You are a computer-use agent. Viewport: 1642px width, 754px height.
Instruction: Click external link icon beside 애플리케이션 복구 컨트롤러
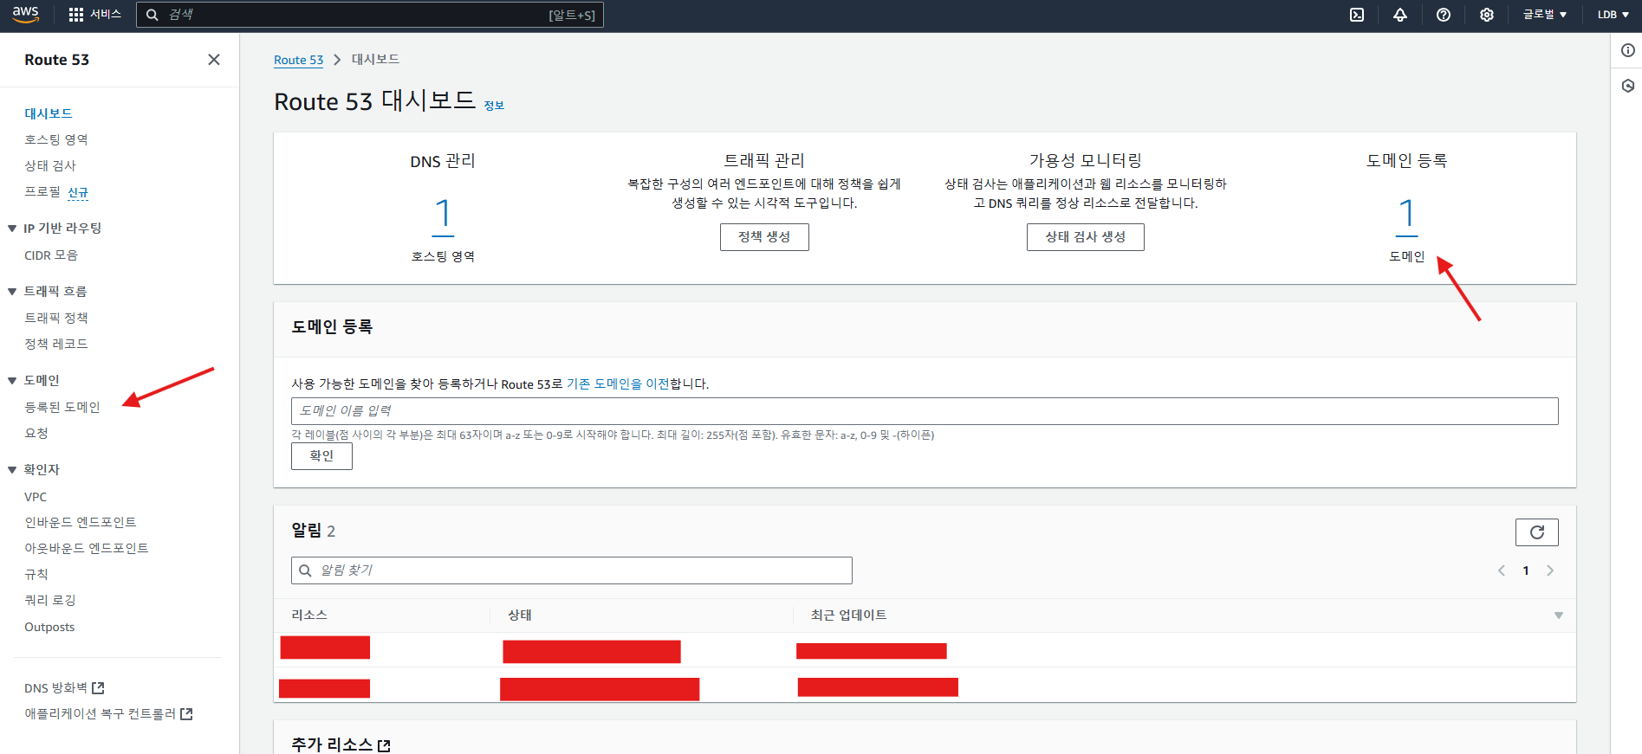tap(186, 714)
